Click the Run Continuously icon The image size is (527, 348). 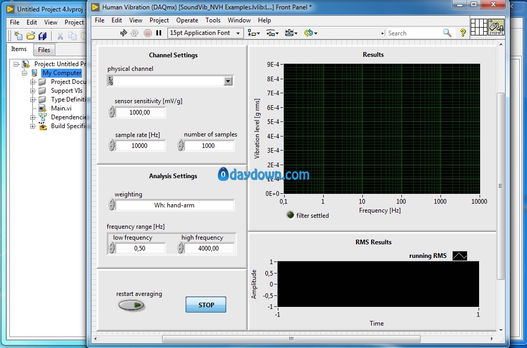coord(134,33)
